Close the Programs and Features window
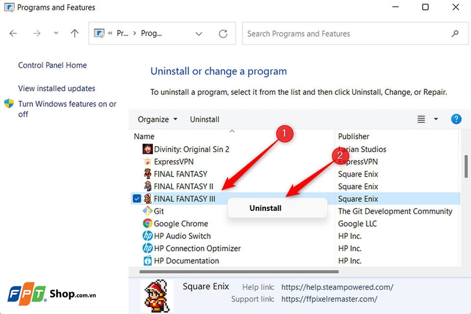471x314 pixels. [456, 6]
